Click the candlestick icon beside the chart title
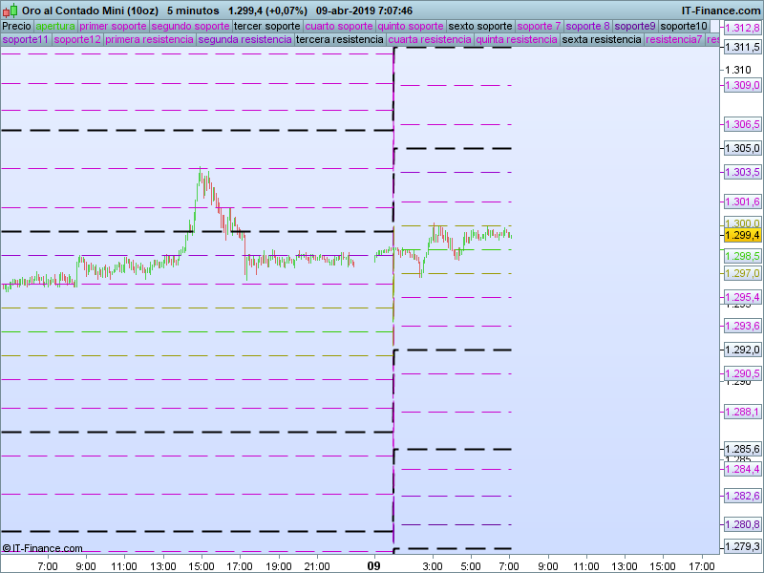This screenshot has width=764, height=573. (10, 11)
